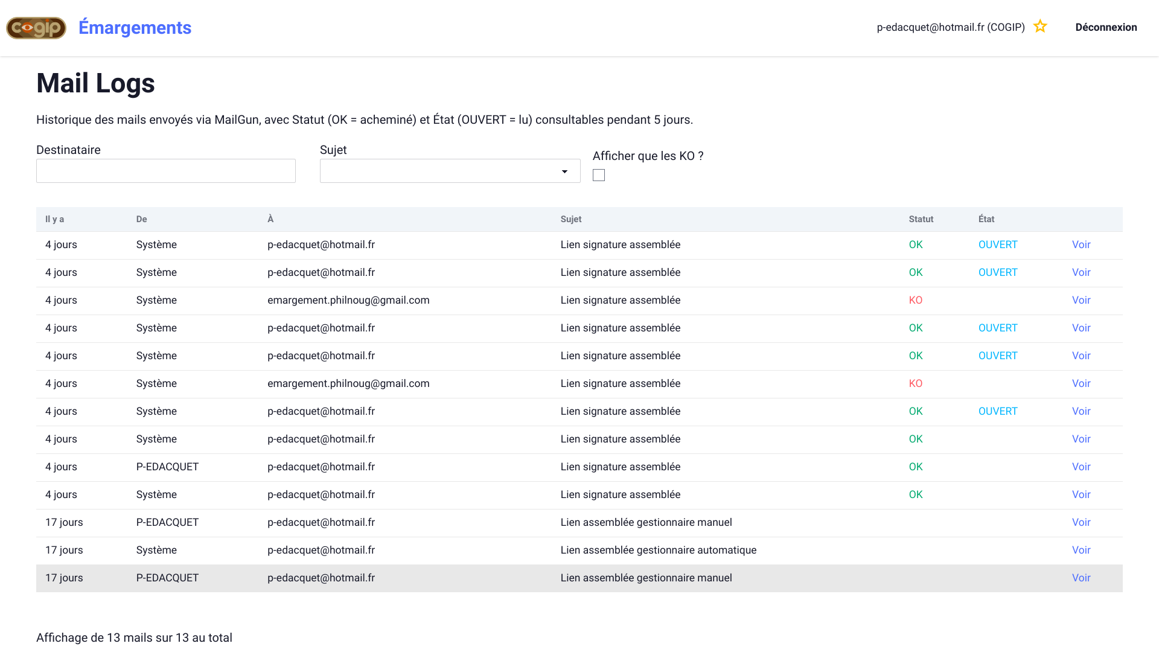This screenshot has height=652, width=1159.
Task: Click the COGIP logo icon
Action: point(36,28)
